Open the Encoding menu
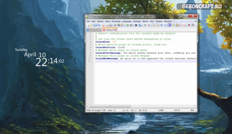This screenshot has width=232, height=134. pyautogui.click(x=116, y=21)
